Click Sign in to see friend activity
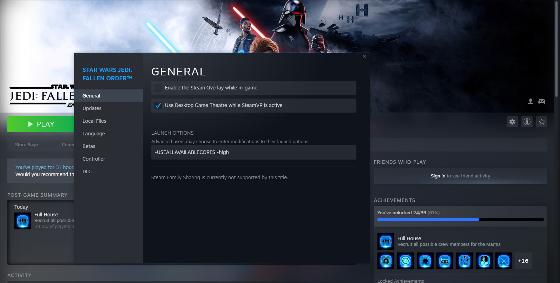This screenshot has width=560, height=283. (438, 176)
